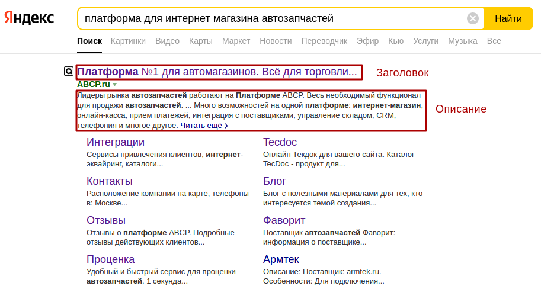Select the Переводчик tab
541x289 pixels.
tap(324, 41)
